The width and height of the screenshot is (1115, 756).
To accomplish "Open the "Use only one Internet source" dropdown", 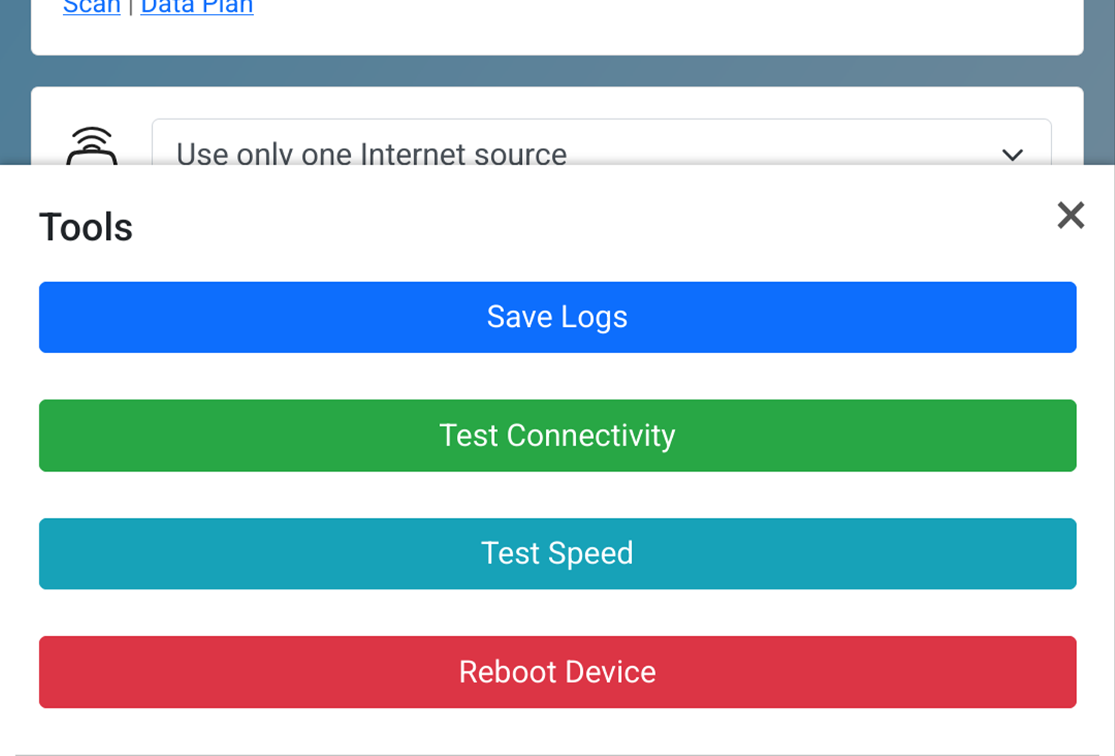I will [601, 153].
